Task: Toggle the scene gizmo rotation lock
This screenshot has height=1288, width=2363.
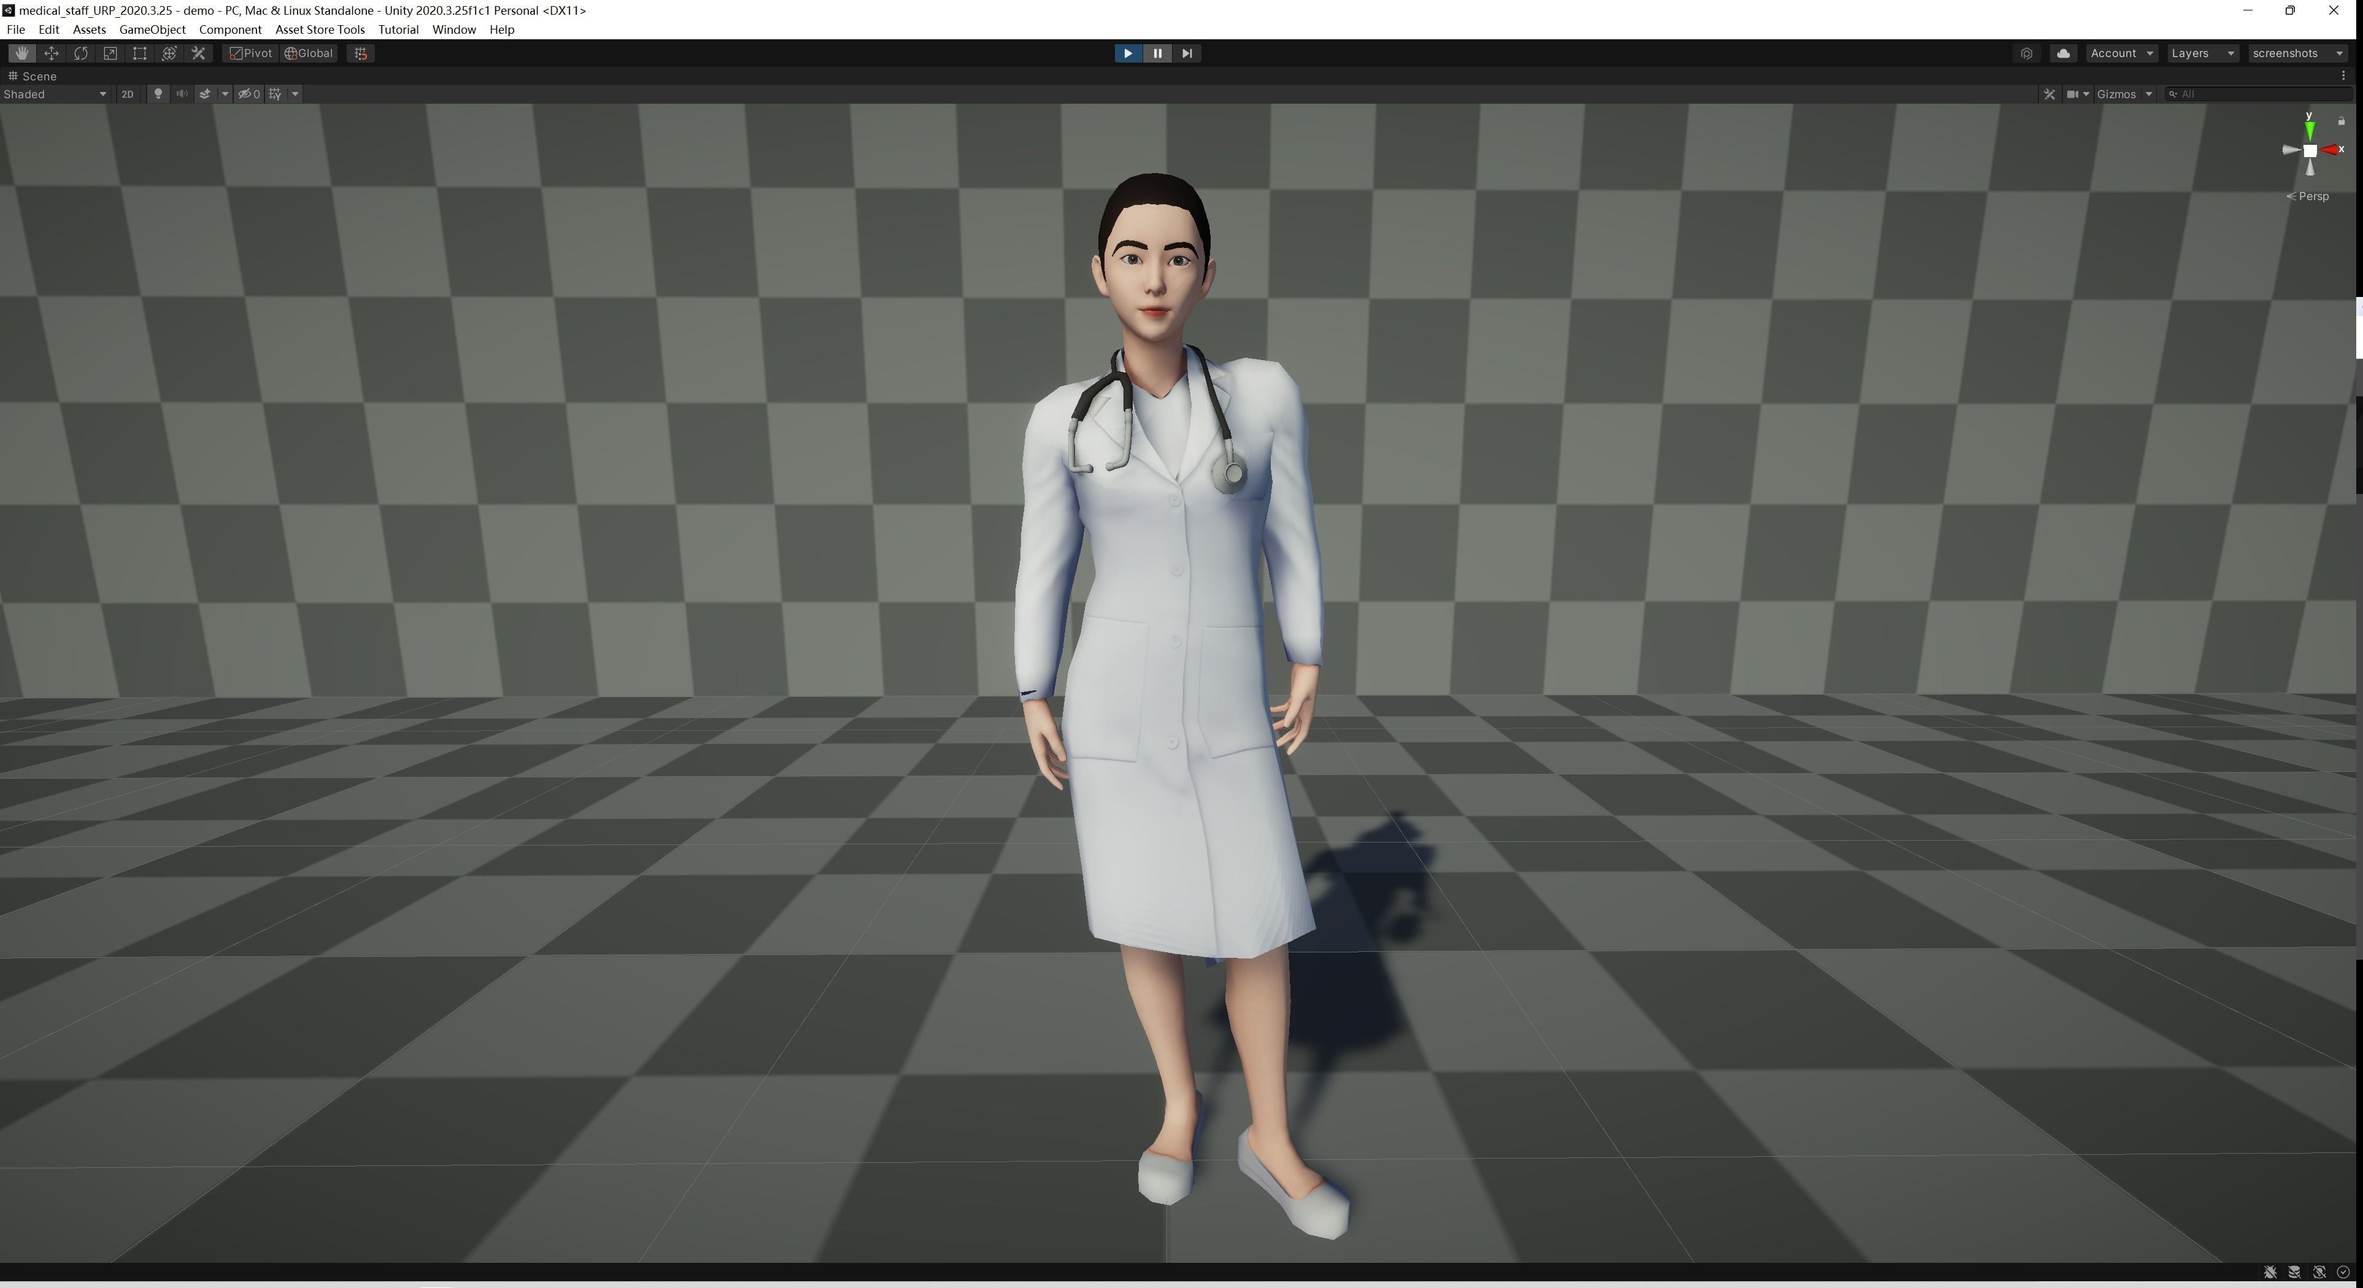Action: [2341, 121]
